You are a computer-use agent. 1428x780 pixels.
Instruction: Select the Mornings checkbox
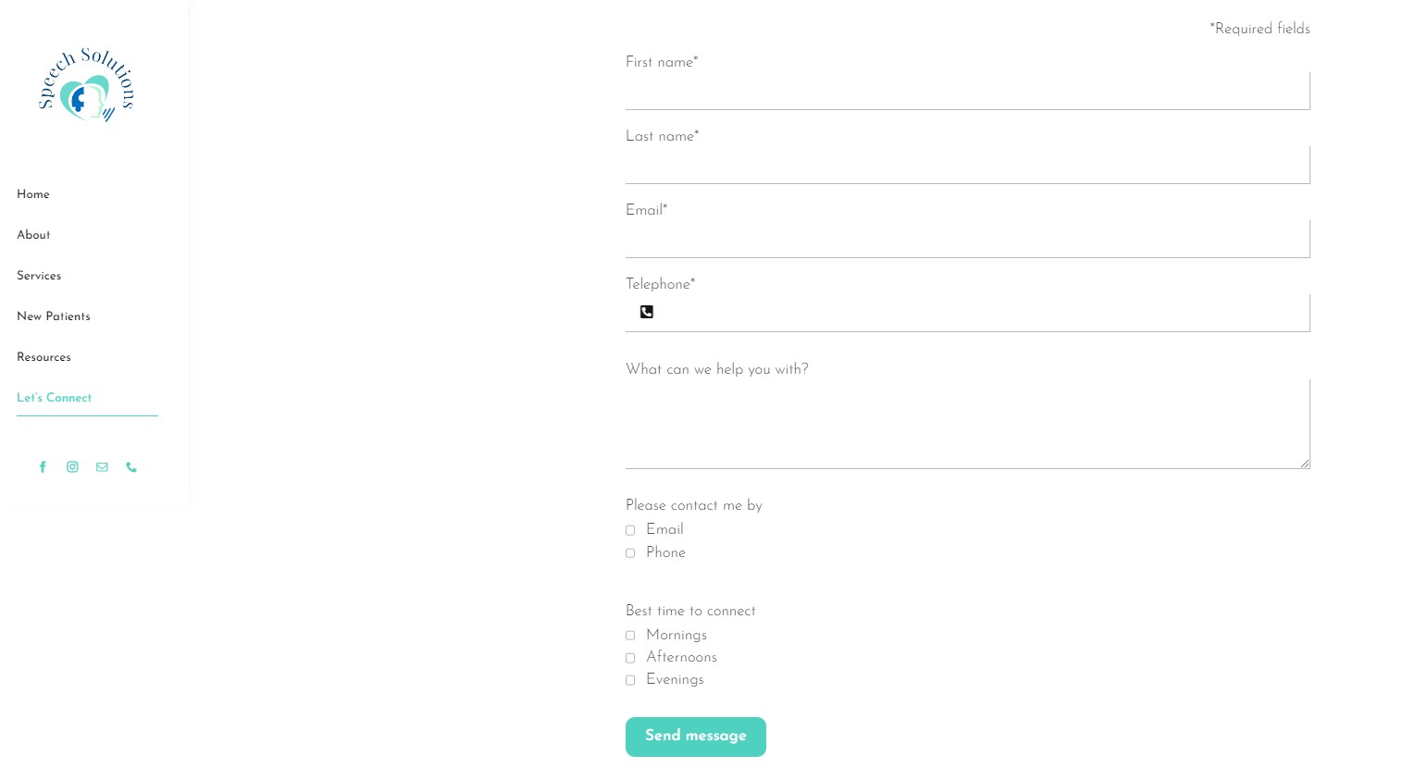point(630,636)
